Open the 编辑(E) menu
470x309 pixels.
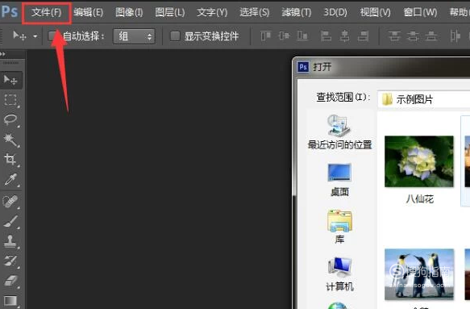click(x=89, y=13)
